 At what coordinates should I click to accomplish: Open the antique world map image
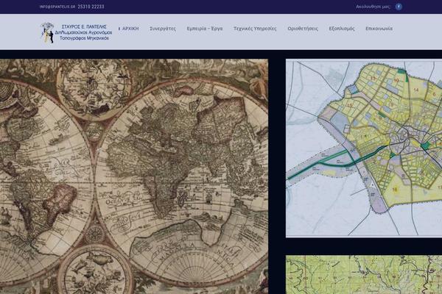click(134, 176)
